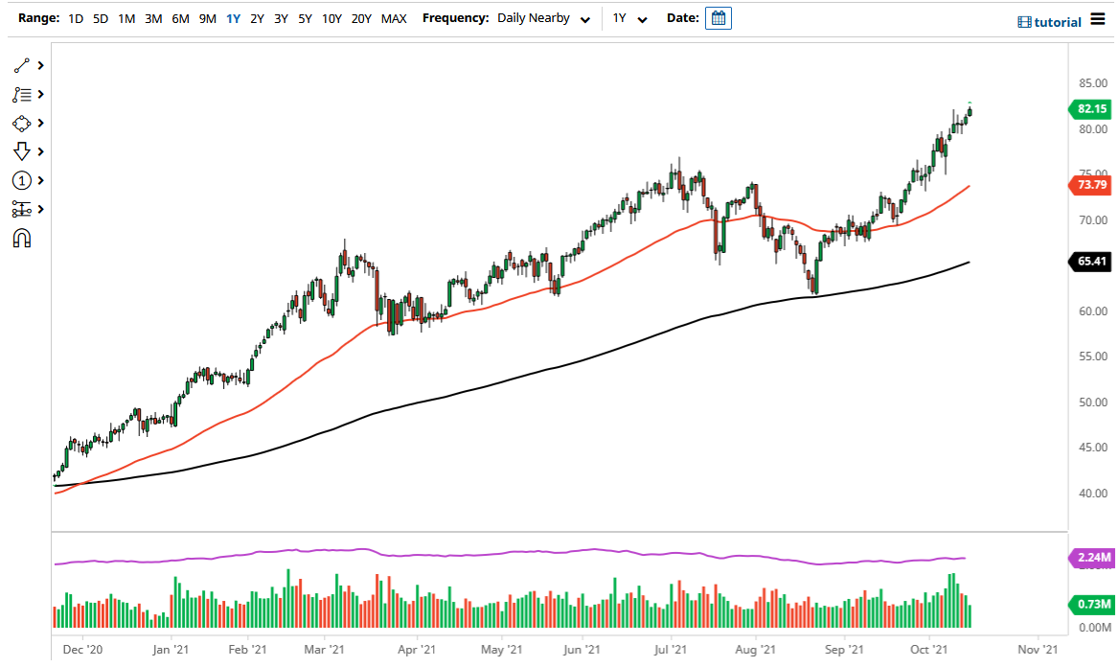Open the calendar date picker
This screenshot has height=667, width=1119.
coord(718,17)
